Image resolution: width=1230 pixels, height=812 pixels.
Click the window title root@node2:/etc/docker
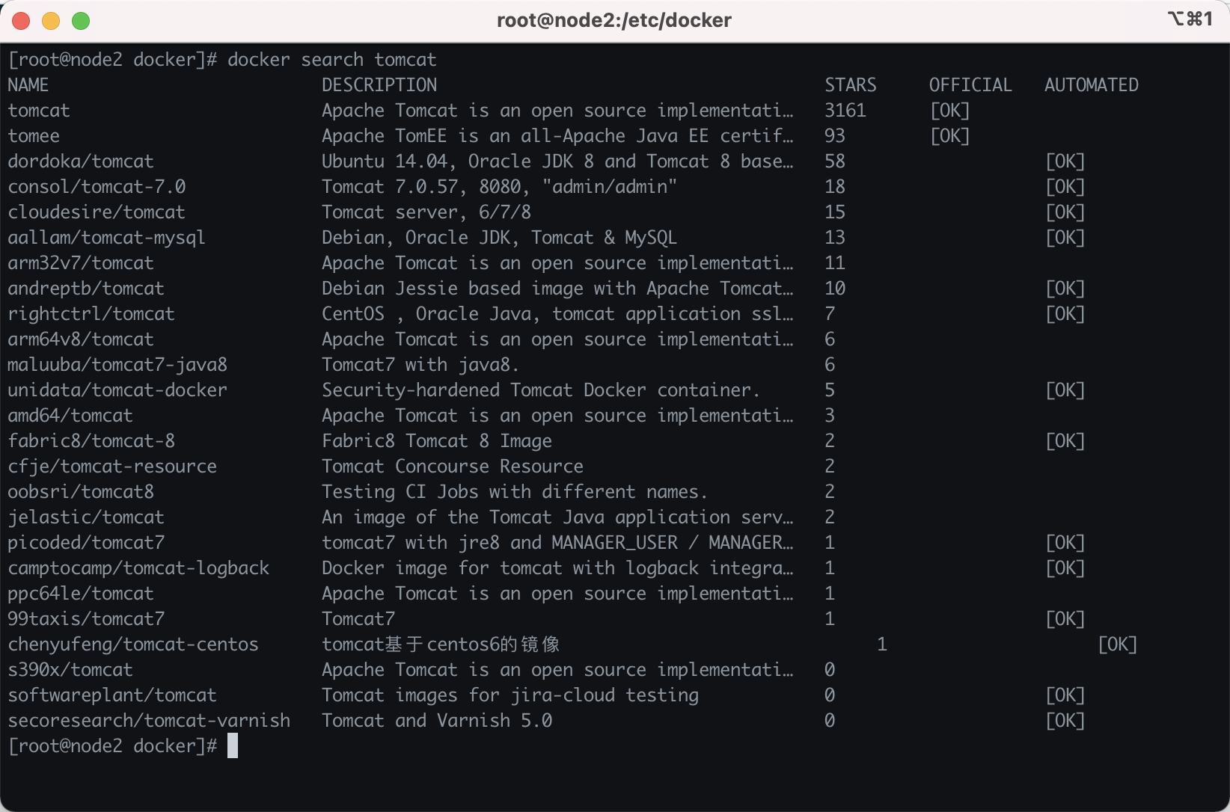pos(614,20)
